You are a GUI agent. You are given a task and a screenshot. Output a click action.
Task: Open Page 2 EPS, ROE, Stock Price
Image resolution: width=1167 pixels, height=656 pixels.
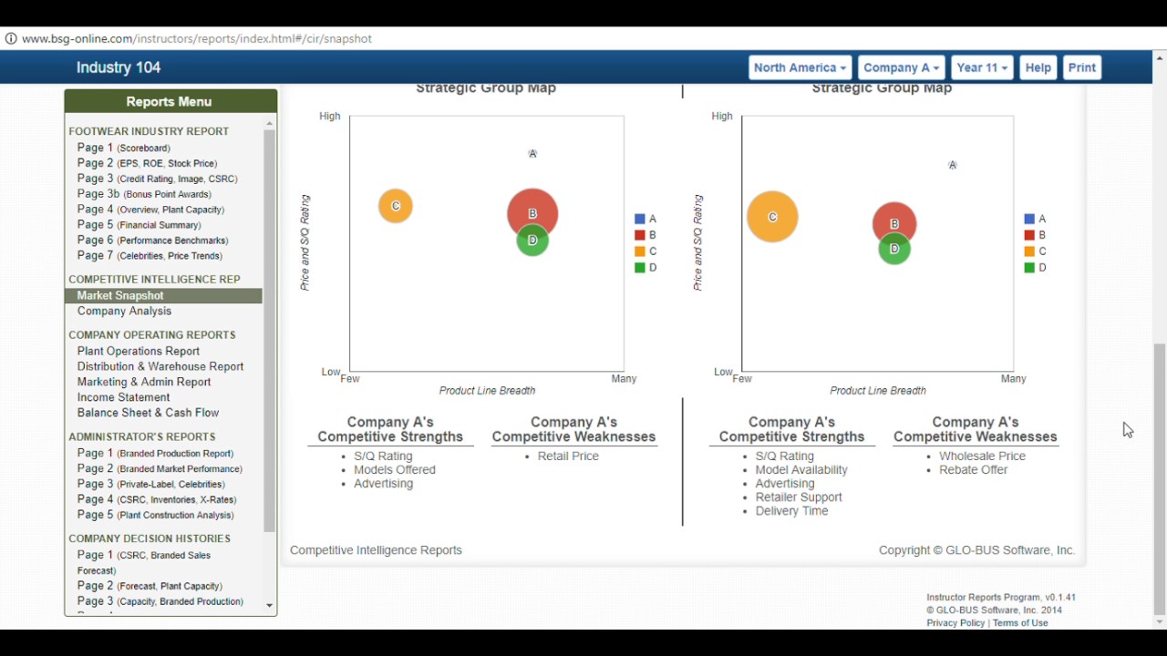pyautogui.click(x=148, y=163)
